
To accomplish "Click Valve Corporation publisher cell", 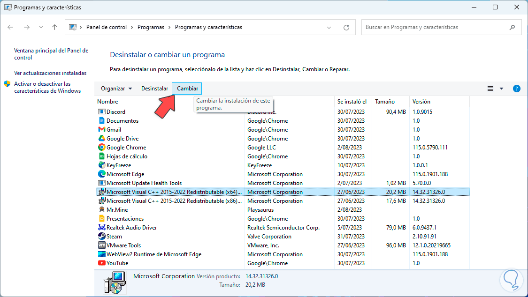I will [x=269, y=236].
